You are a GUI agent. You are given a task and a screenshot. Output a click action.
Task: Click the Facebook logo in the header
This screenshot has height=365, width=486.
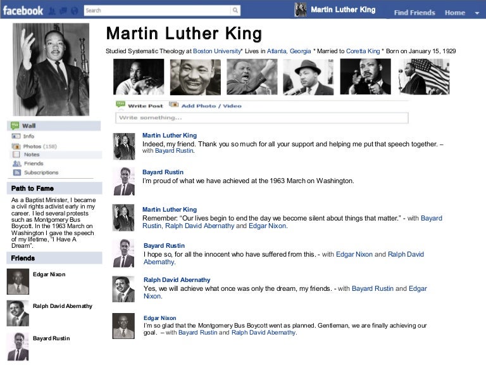tap(22, 10)
